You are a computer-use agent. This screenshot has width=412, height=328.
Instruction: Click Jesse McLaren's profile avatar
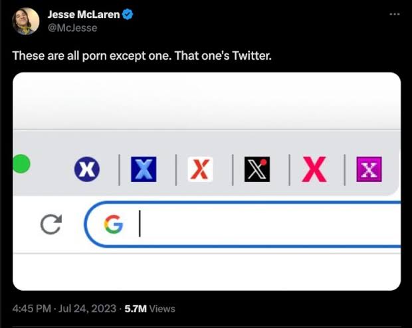click(x=26, y=21)
